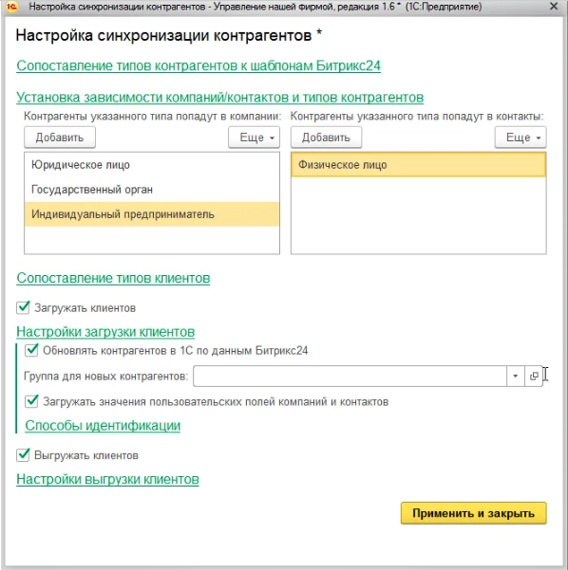Open Сопоставление типов контрагентов к шаблонам Битрикс24
Viewport: 568px width, 570px height.
point(199,65)
